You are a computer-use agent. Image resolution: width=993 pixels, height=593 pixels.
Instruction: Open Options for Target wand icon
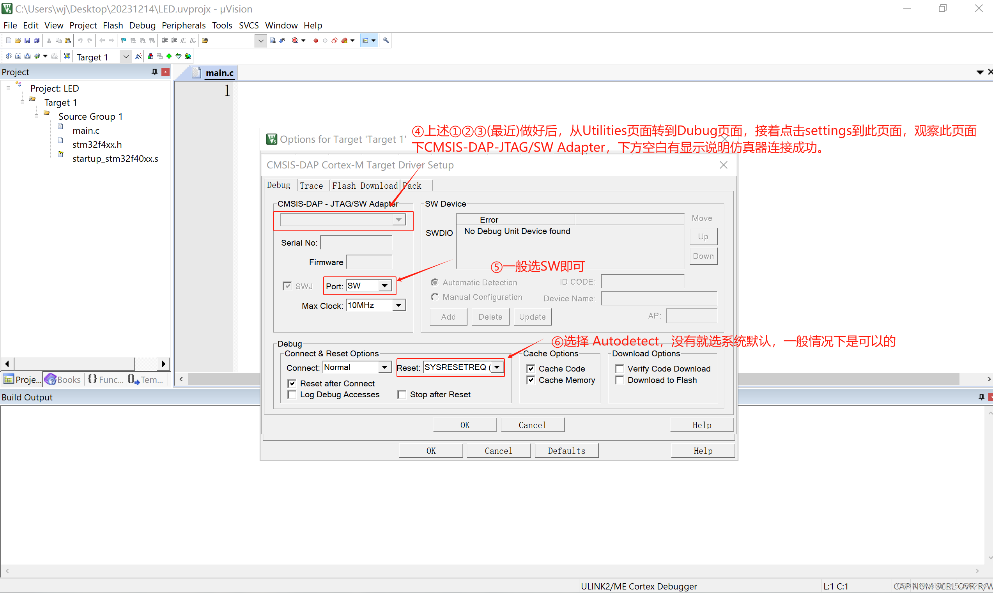(138, 57)
